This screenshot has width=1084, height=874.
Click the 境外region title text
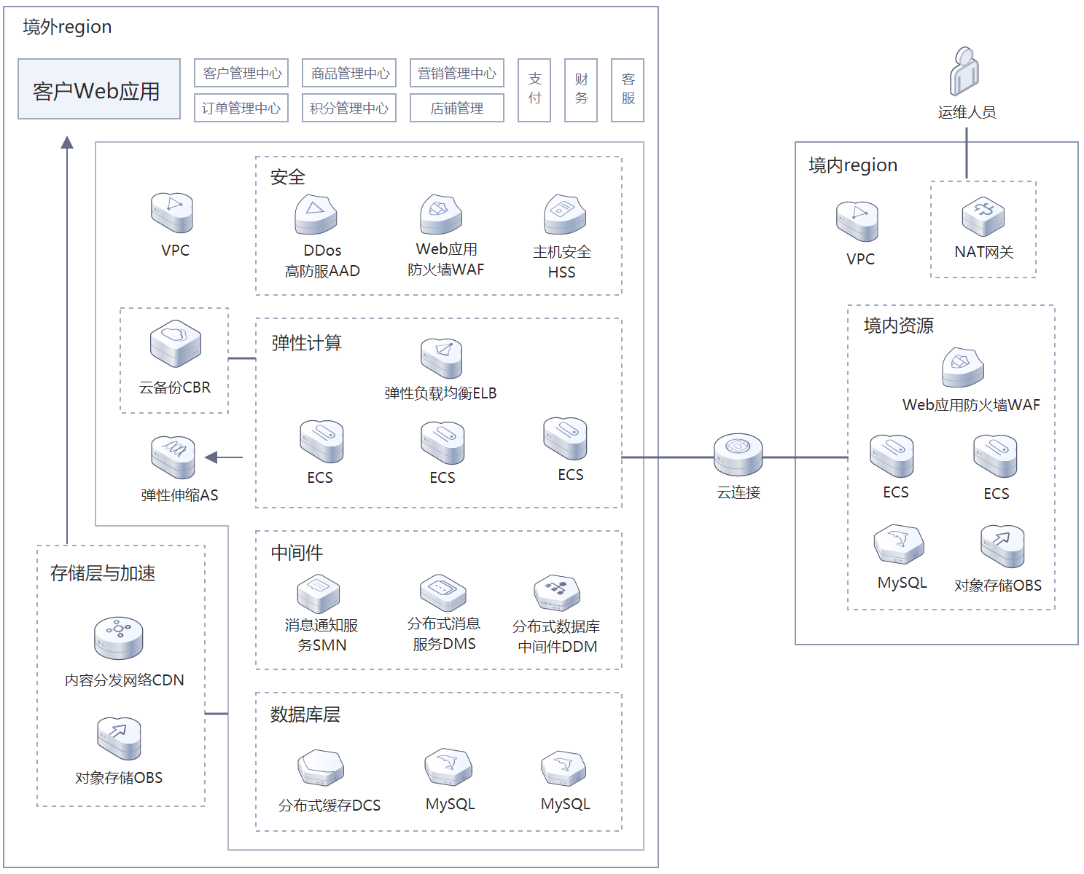coord(67,27)
